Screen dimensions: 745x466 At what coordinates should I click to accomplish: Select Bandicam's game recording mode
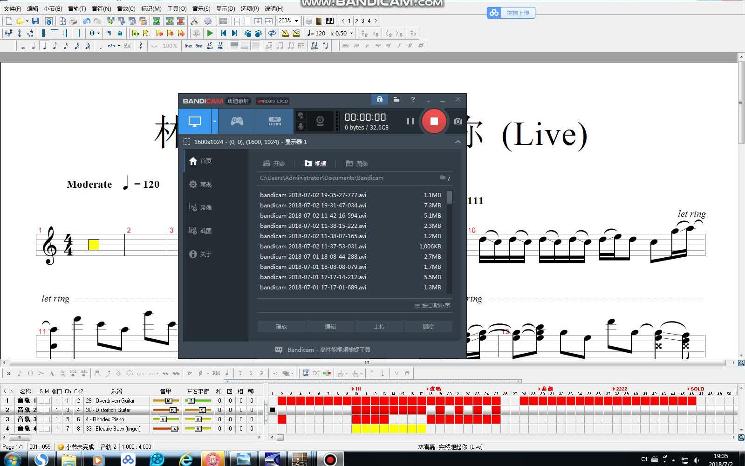(x=237, y=121)
